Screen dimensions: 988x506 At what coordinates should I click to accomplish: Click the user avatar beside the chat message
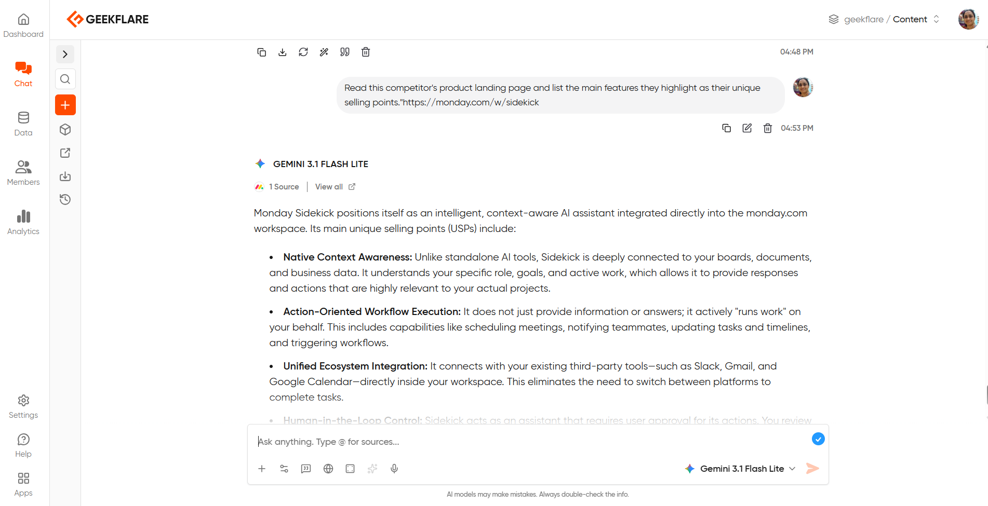click(x=803, y=87)
